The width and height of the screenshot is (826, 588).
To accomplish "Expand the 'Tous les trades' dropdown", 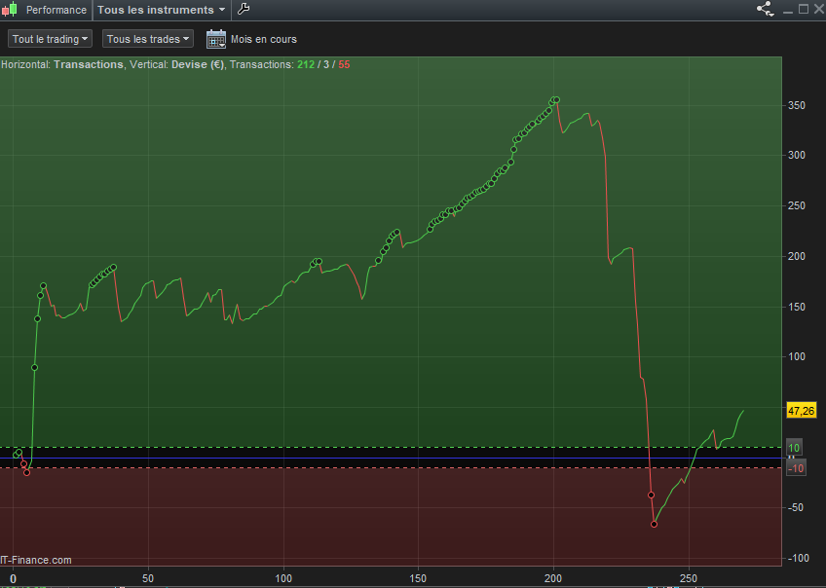I will click(147, 39).
